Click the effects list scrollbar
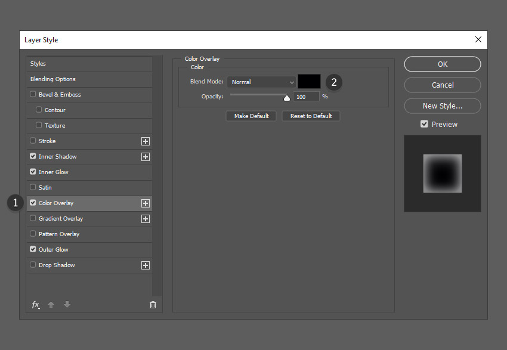507x350 pixels. coord(157,176)
